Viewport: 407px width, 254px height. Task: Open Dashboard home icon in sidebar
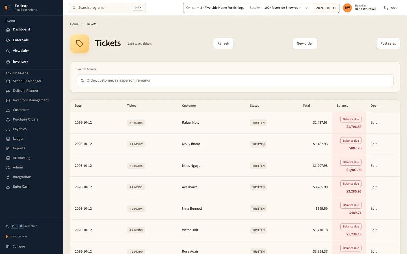8,30
